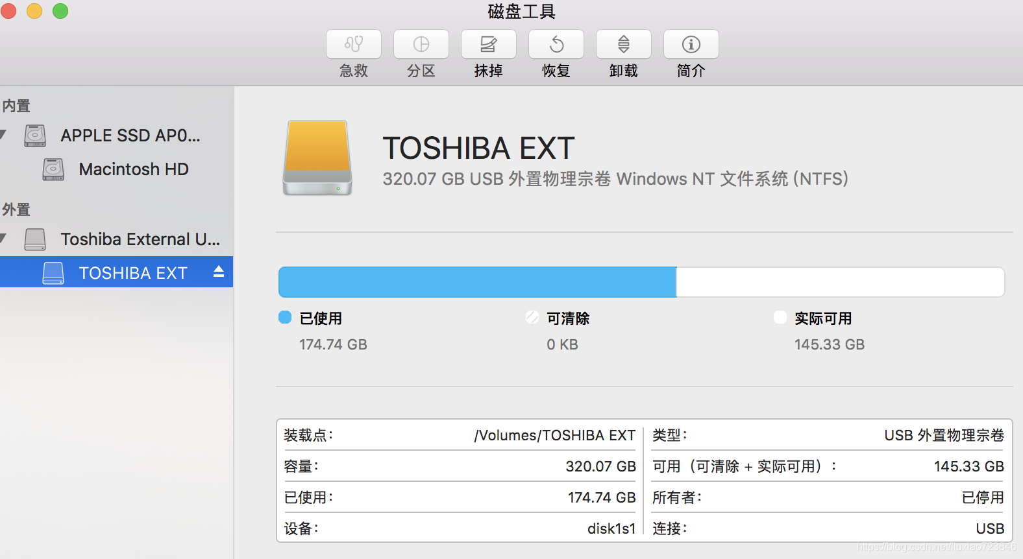The width and height of the screenshot is (1023, 559).
Task: Click the 装载点 row label
Action: pos(308,435)
